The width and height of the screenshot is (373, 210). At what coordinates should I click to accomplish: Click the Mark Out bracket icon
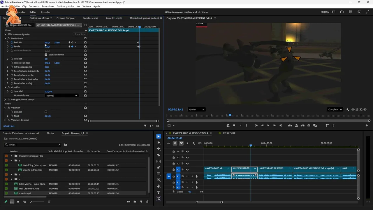point(246,125)
